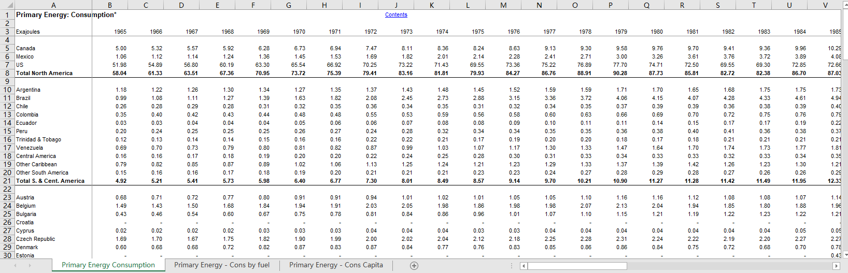Viewport: 848px width, 273px height.
Task: Click Venezuela 1982 value 1.74
Action: 729,148
